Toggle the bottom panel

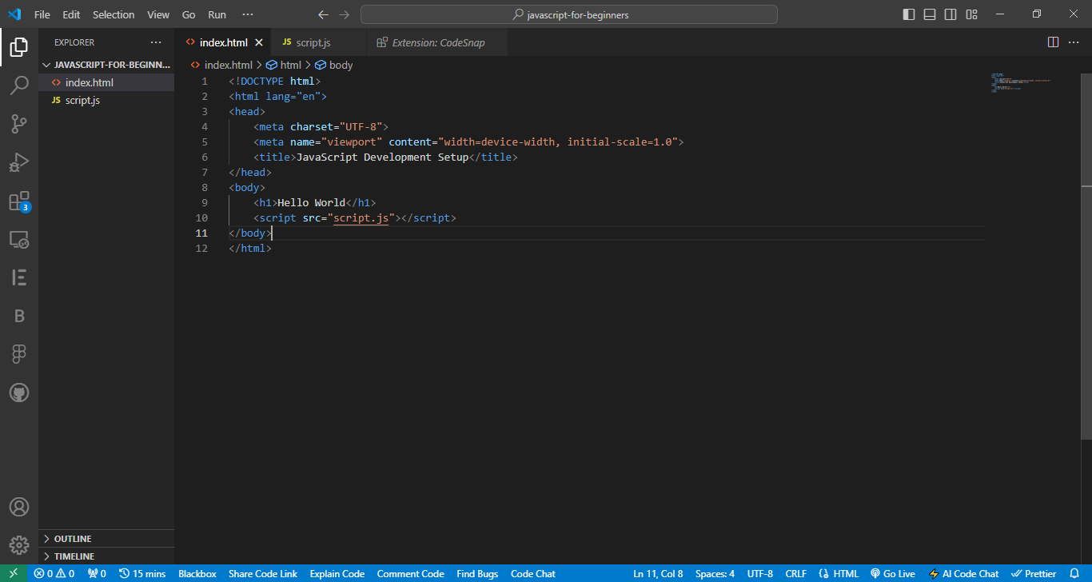(x=930, y=14)
